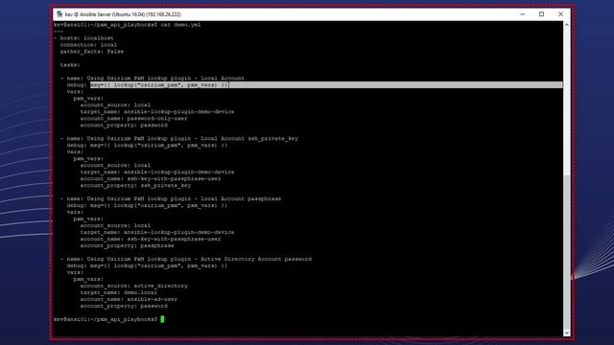This screenshot has width=614, height=345.
Task: Click the green cursor at bottom prompt
Action: tap(162, 319)
